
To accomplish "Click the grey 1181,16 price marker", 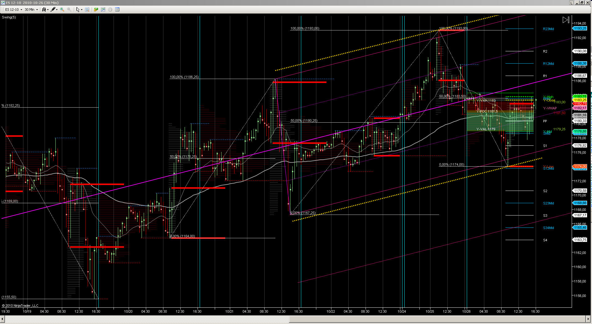I will pos(580,115).
